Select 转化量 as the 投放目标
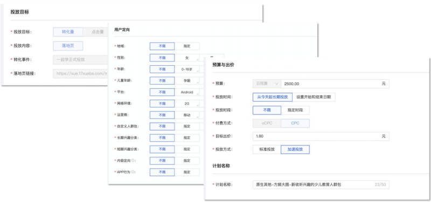This screenshot has height=202, width=431. coord(68,32)
